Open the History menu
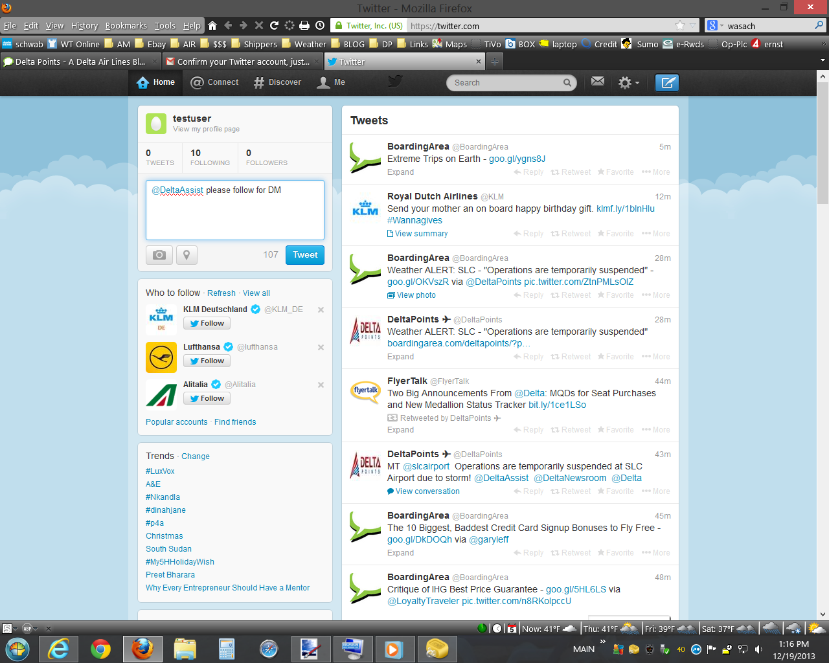 (84, 26)
